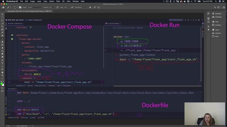Open the brush Mode dropdown (Normal)

(35, 7)
